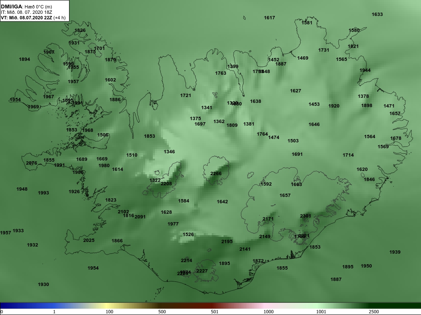421x315 pixels.
Task: Click the 1581 height value
Action: [x=307, y=23]
